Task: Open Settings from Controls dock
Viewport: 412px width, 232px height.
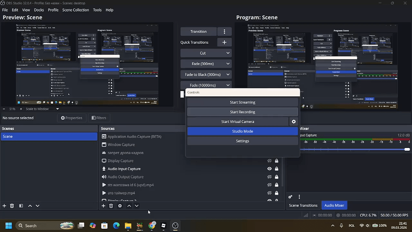Action: (x=242, y=141)
